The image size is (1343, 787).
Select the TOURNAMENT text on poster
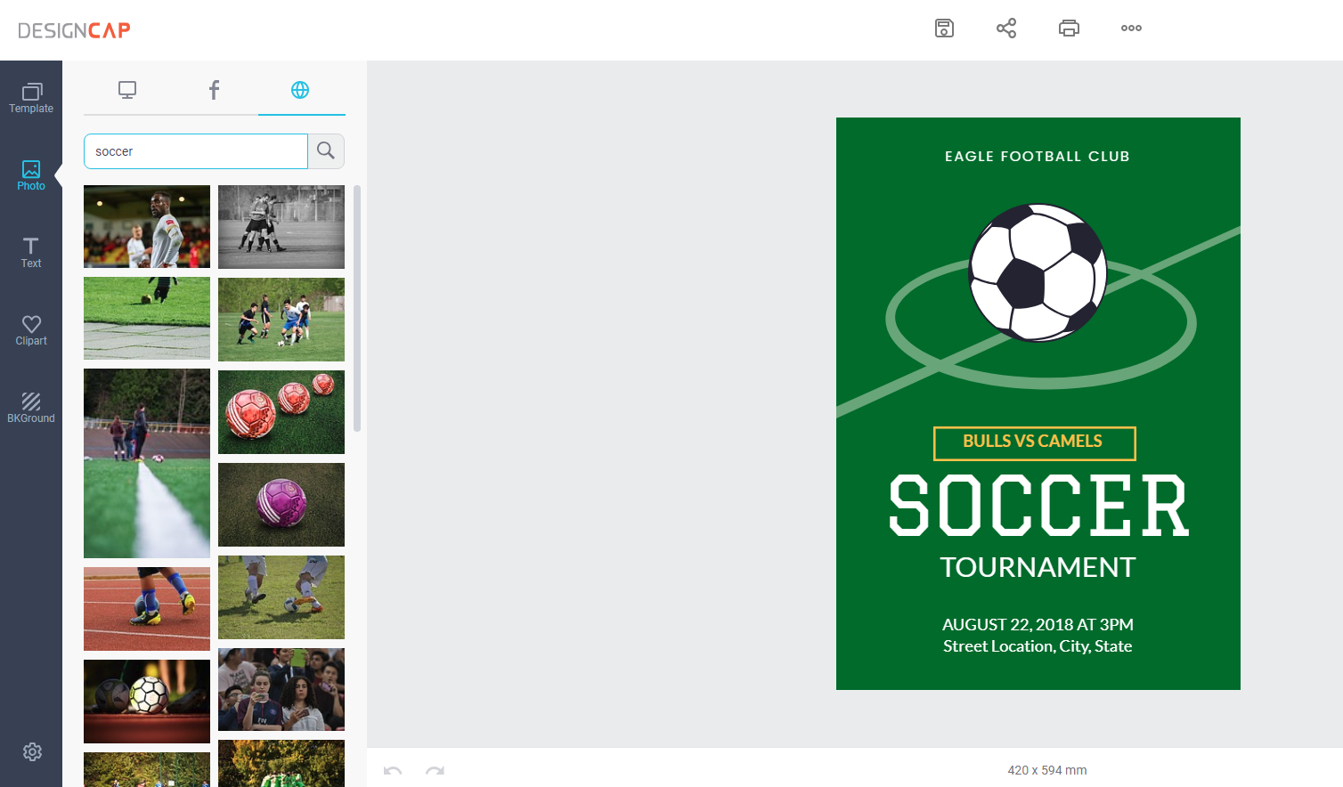tap(1038, 568)
